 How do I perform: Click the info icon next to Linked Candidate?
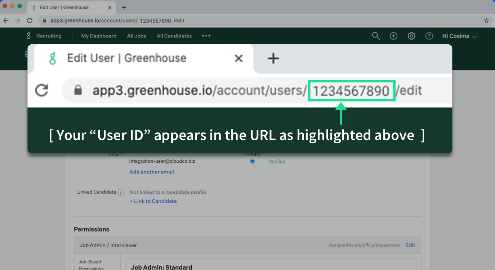pyautogui.click(x=121, y=192)
